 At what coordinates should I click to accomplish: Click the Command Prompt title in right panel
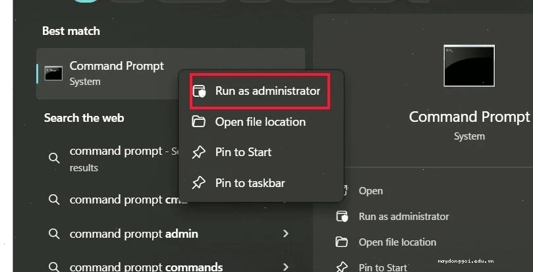click(x=470, y=117)
